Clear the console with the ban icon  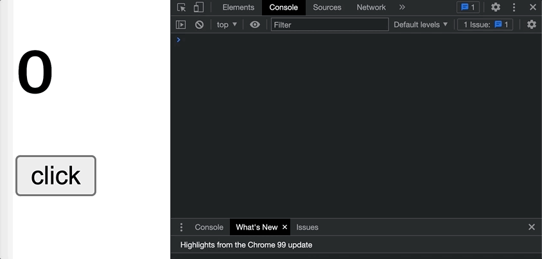point(199,25)
